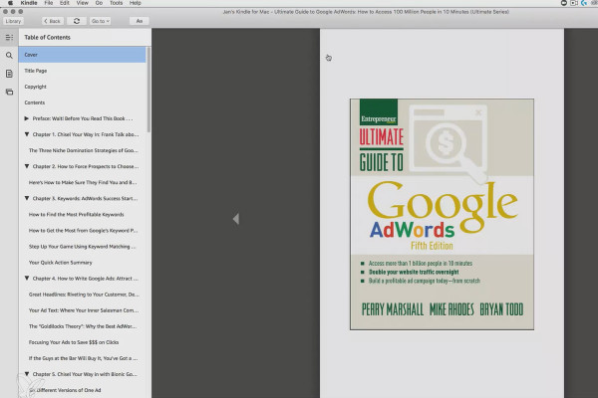Open the Edit menu

[x=65, y=3]
